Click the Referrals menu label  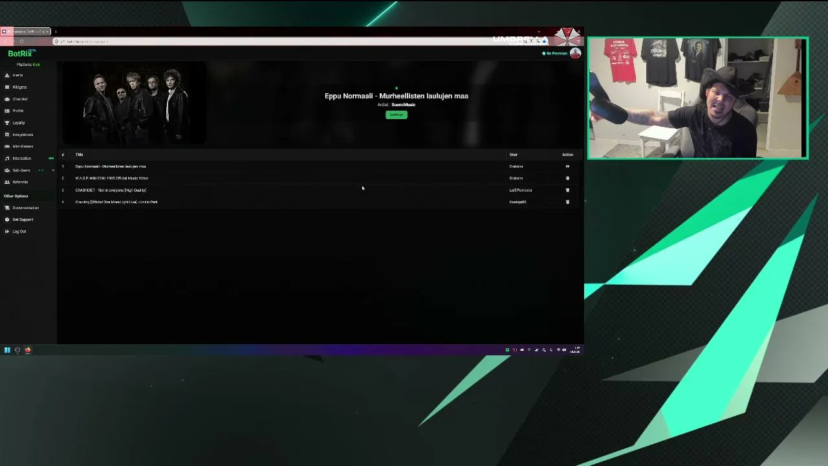[20, 182]
